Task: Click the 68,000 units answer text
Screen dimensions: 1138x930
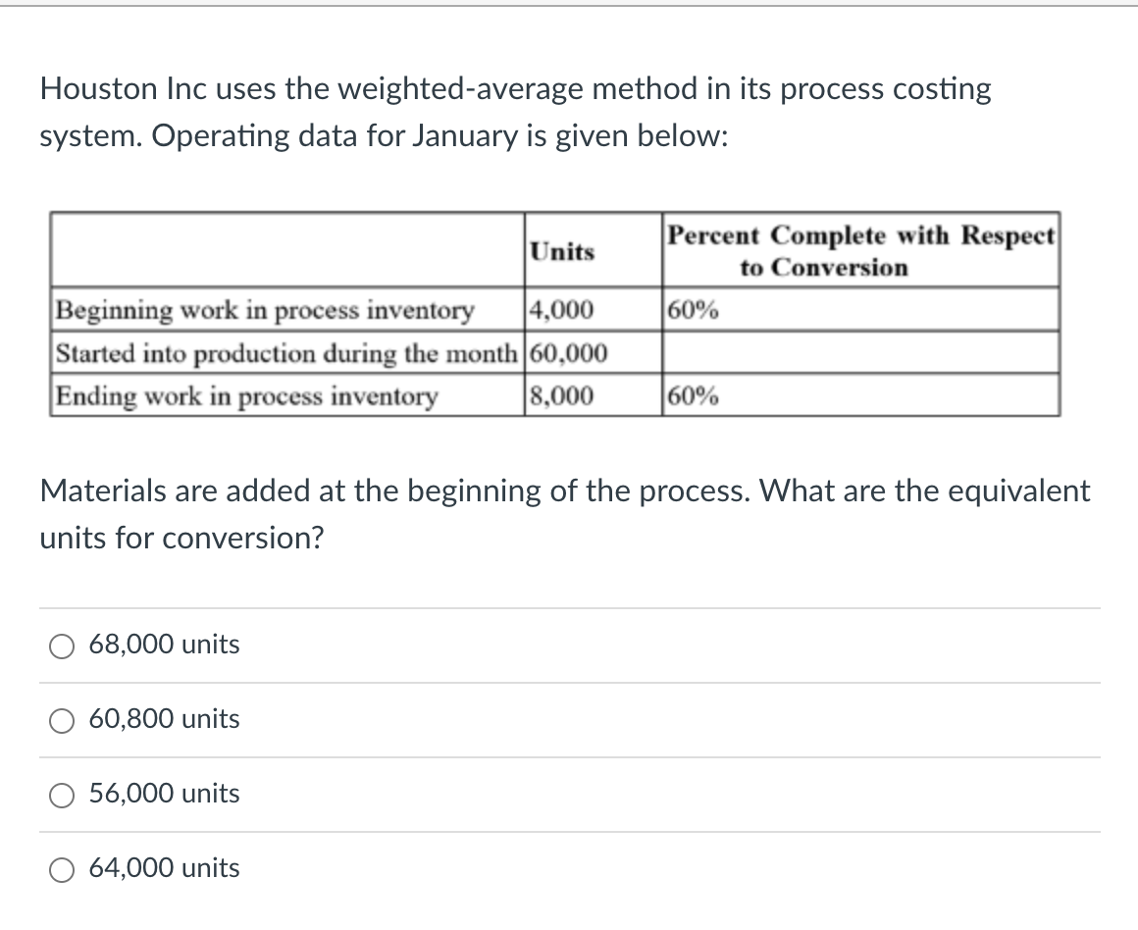Action: (164, 645)
